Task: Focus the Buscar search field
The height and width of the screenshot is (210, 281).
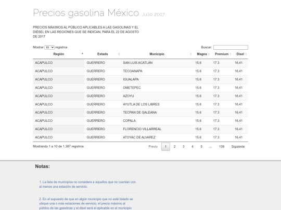Action: [231, 47]
